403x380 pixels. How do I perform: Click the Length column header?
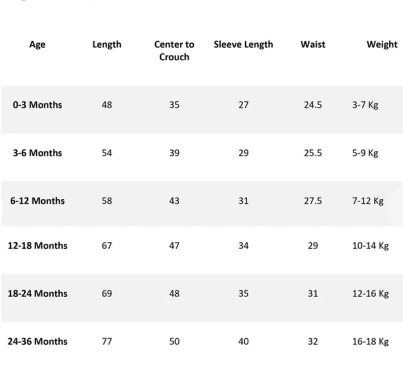click(106, 44)
